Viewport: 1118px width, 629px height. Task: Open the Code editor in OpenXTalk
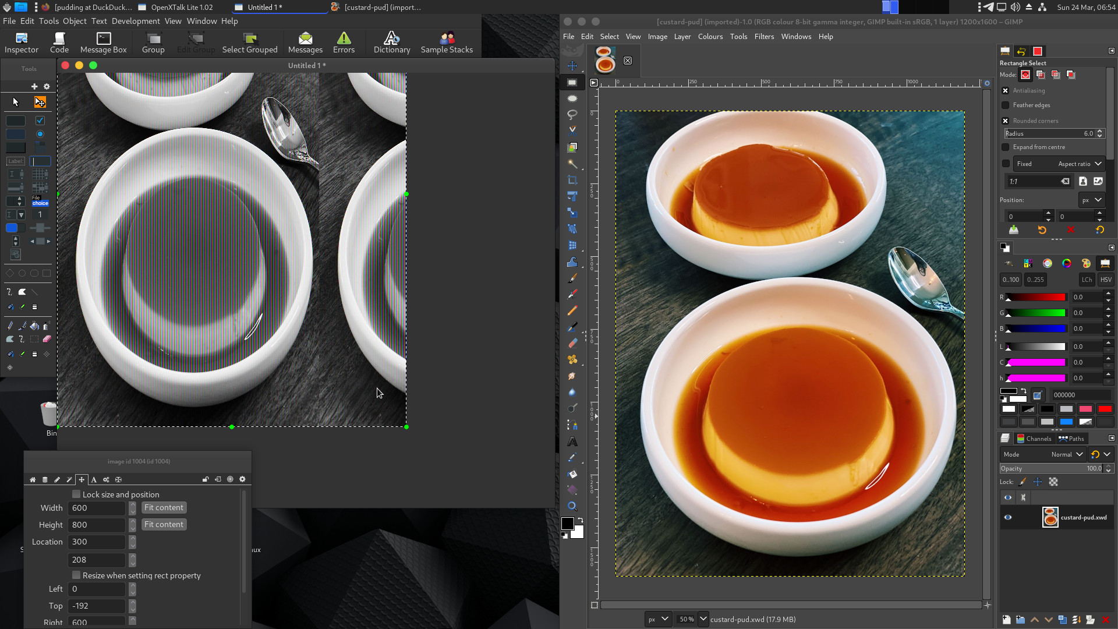[59, 43]
